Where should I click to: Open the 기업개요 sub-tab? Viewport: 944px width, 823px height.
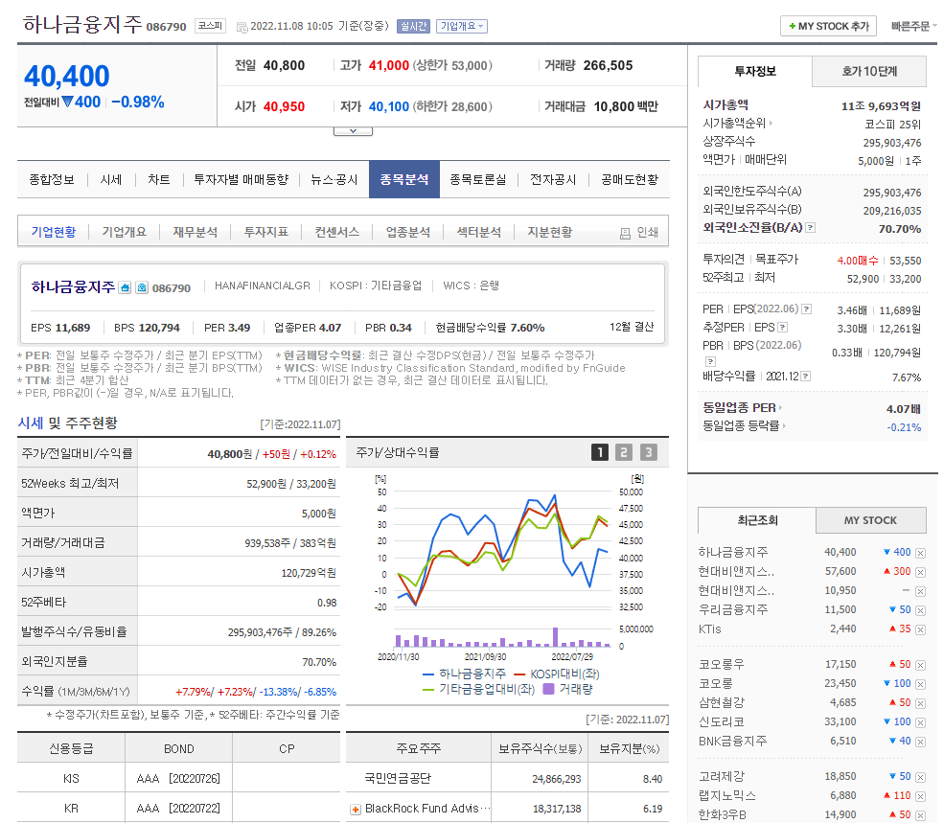click(124, 232)
